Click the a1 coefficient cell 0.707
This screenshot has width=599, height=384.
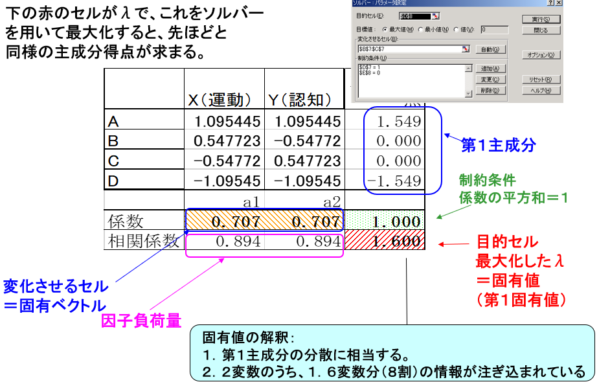point(224,220)
